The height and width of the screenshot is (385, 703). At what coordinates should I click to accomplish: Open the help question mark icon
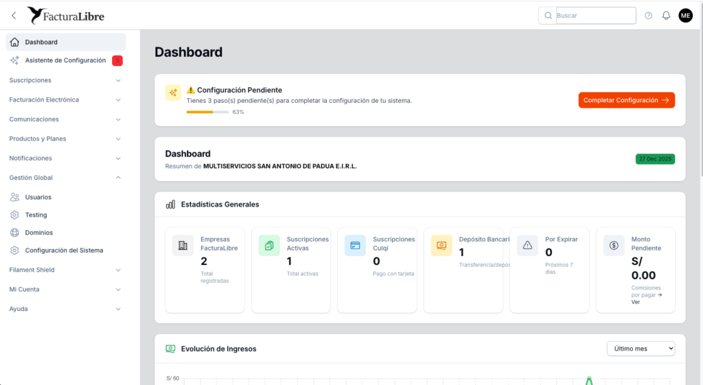[x=648, y=16]
